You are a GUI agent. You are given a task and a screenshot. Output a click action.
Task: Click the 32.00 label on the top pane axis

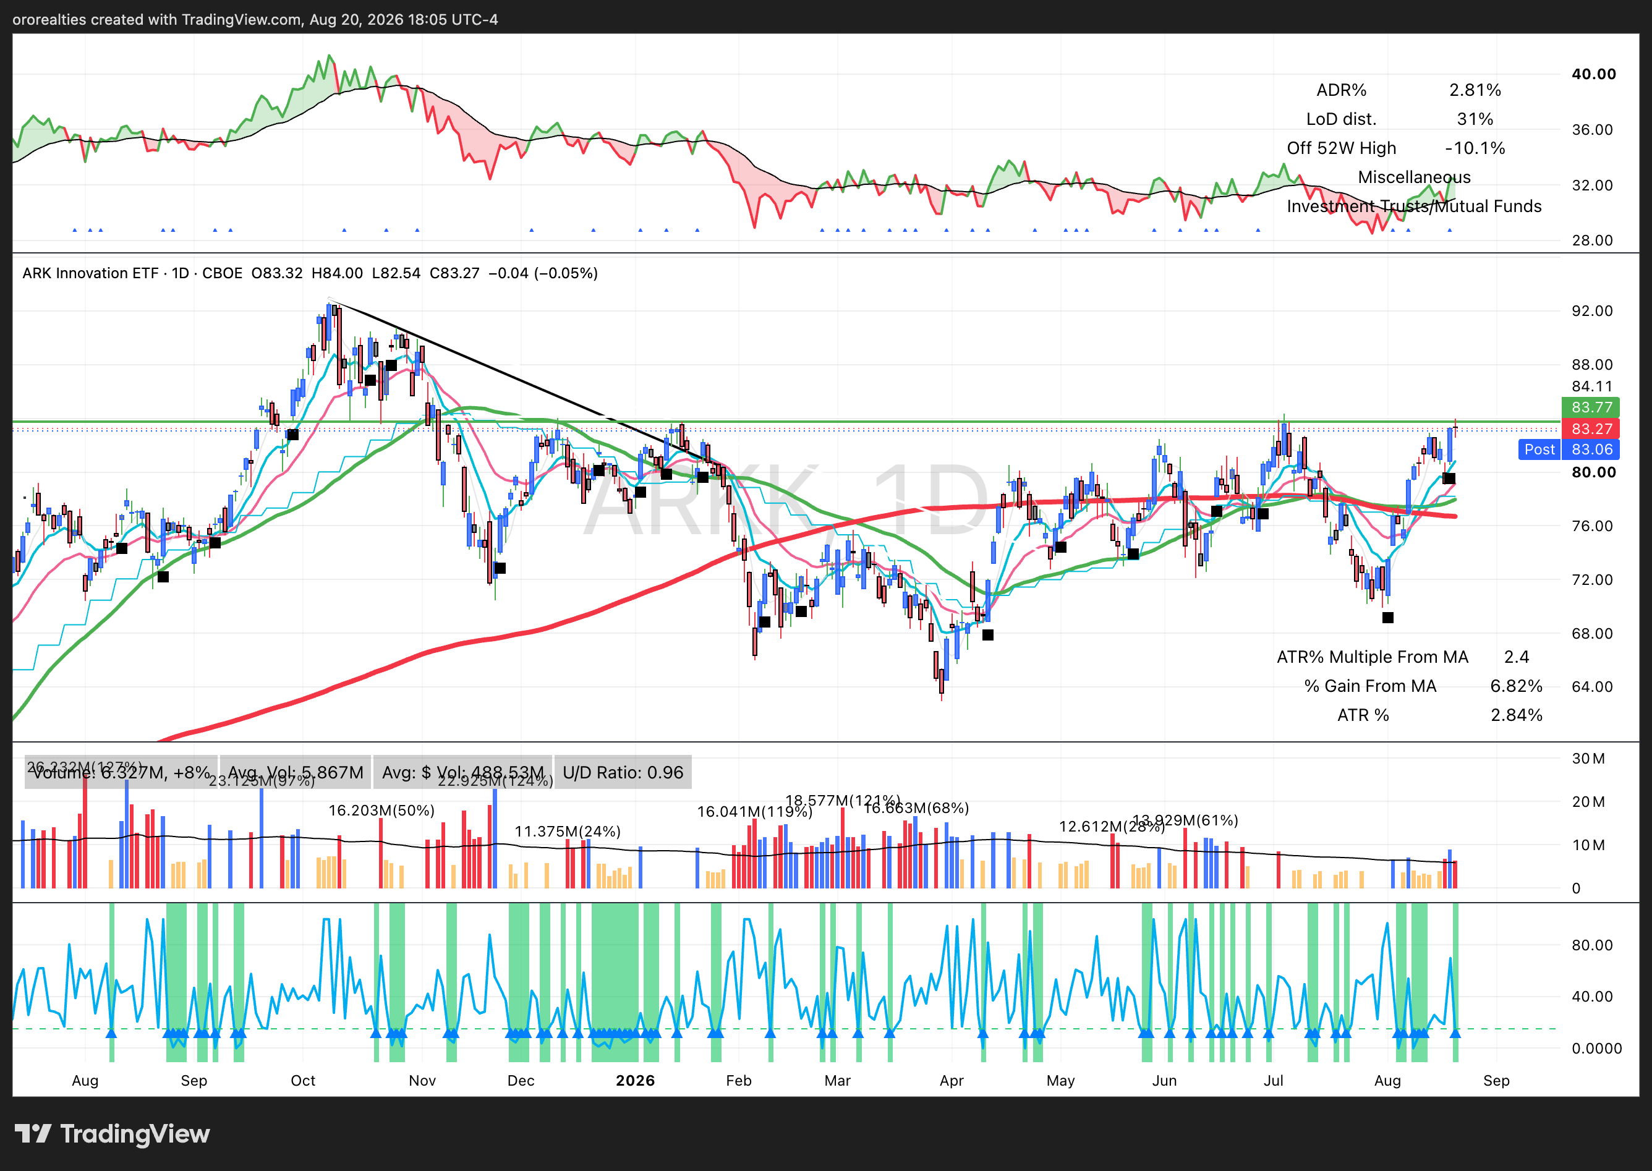tap(1592, 185)
